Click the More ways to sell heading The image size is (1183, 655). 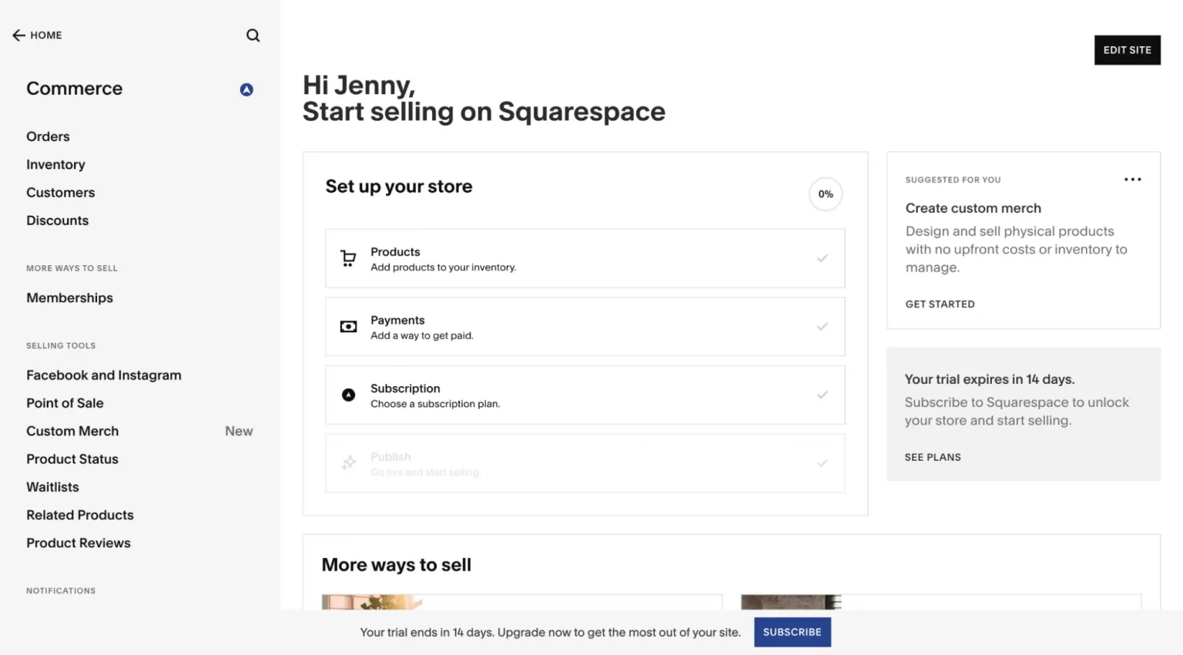point(396,565)
